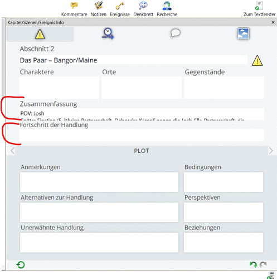This screenshot has height=279, width=277.
Task: Click the document icon at bottom right corner
Action: (x=271, y=276)
